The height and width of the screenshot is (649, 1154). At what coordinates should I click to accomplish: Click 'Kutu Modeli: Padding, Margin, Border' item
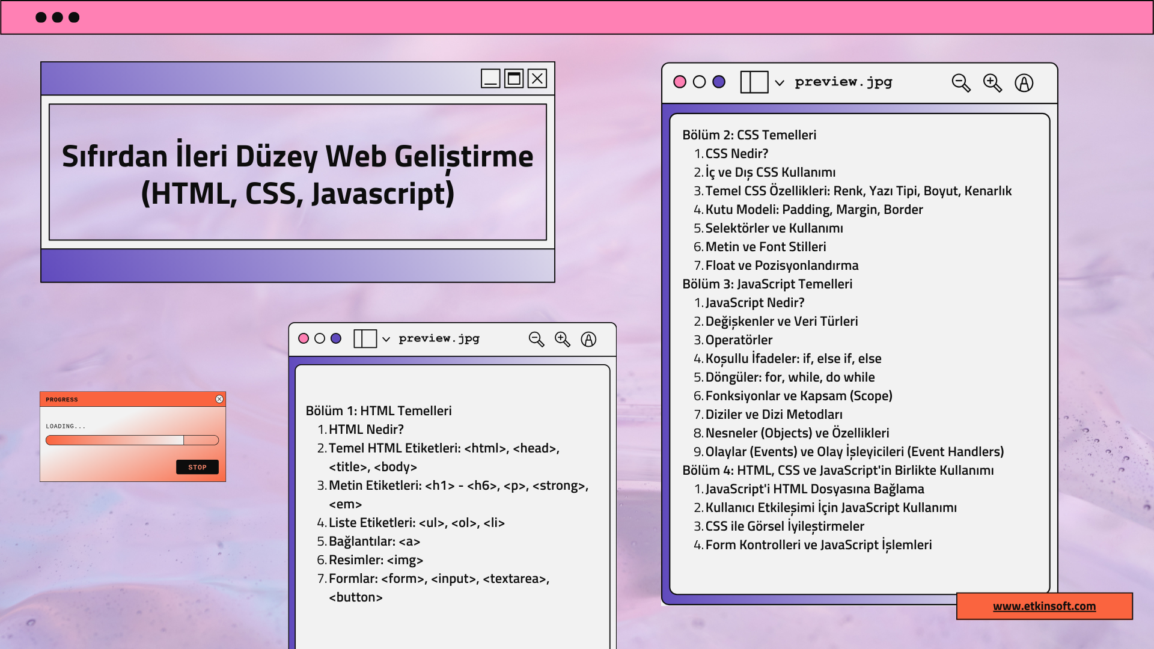pyautogui.click(x=814, y=209)
